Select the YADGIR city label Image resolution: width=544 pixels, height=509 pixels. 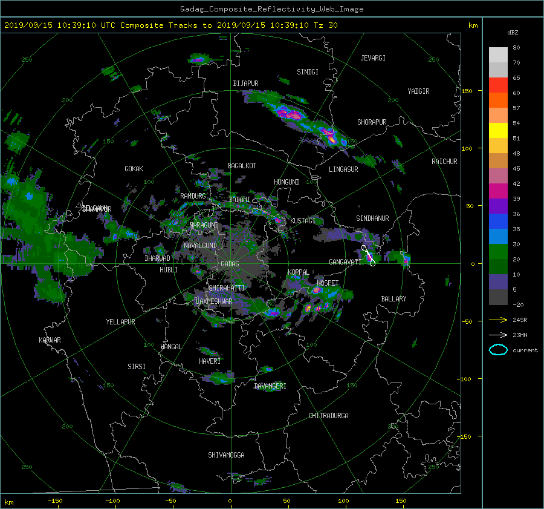(418, 91)
